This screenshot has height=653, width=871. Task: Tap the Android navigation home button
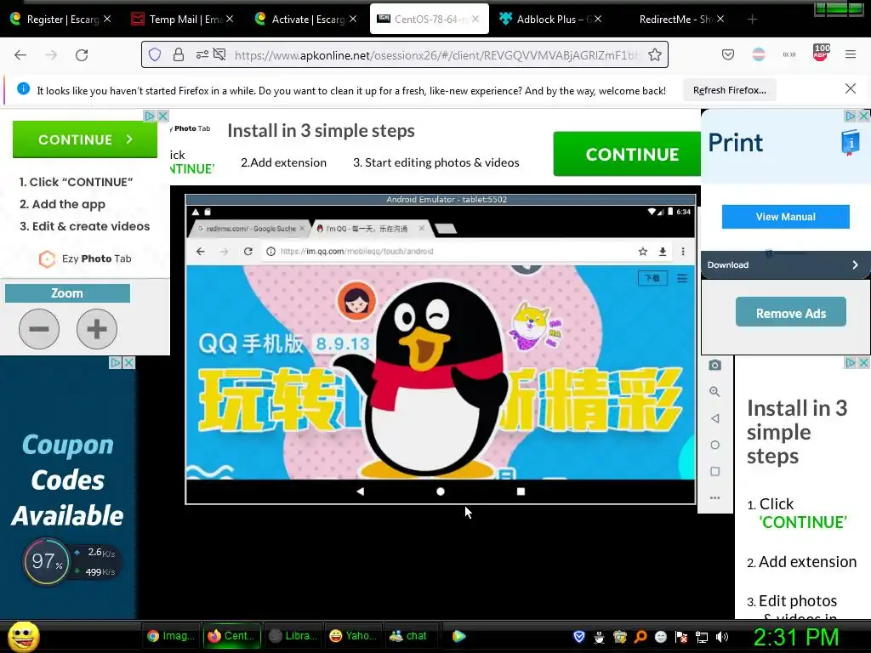tap(441, 491)
